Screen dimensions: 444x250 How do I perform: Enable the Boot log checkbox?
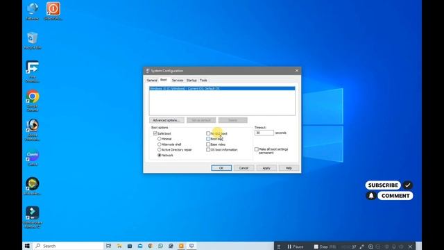click(x=208, y=139)
